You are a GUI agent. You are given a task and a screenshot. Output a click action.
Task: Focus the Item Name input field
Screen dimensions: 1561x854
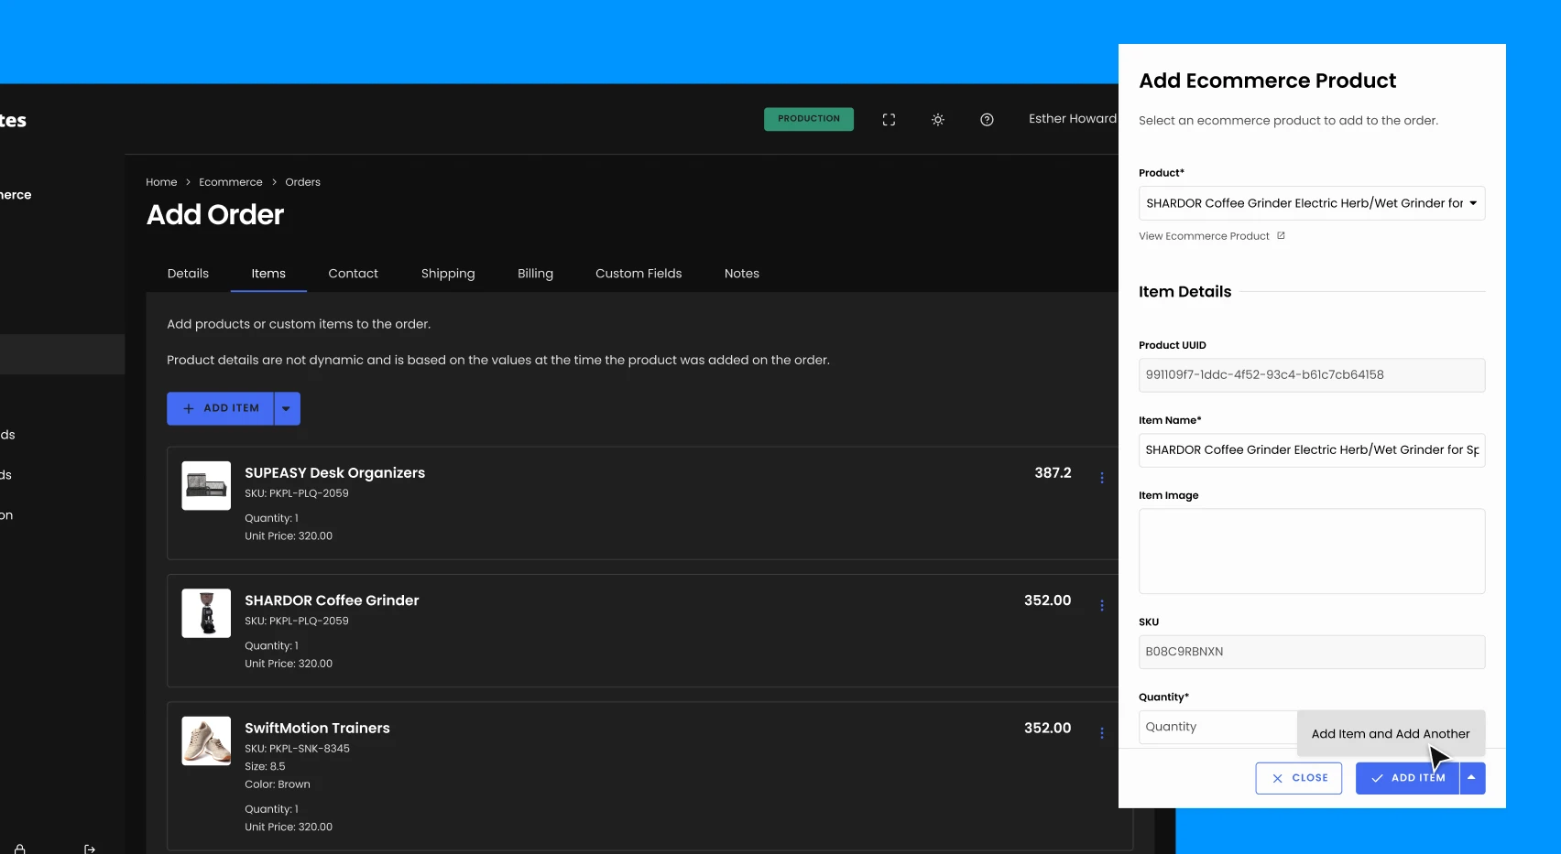[1312, 450]
